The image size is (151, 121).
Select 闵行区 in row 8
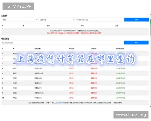[x=15, y=88]
